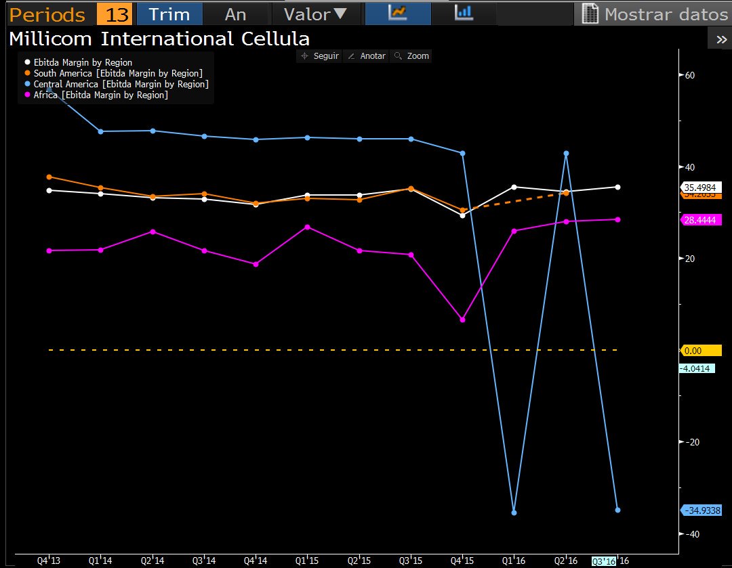
Task: Click the Q4'13 x-axis label
Action: [x=49, y=561]
